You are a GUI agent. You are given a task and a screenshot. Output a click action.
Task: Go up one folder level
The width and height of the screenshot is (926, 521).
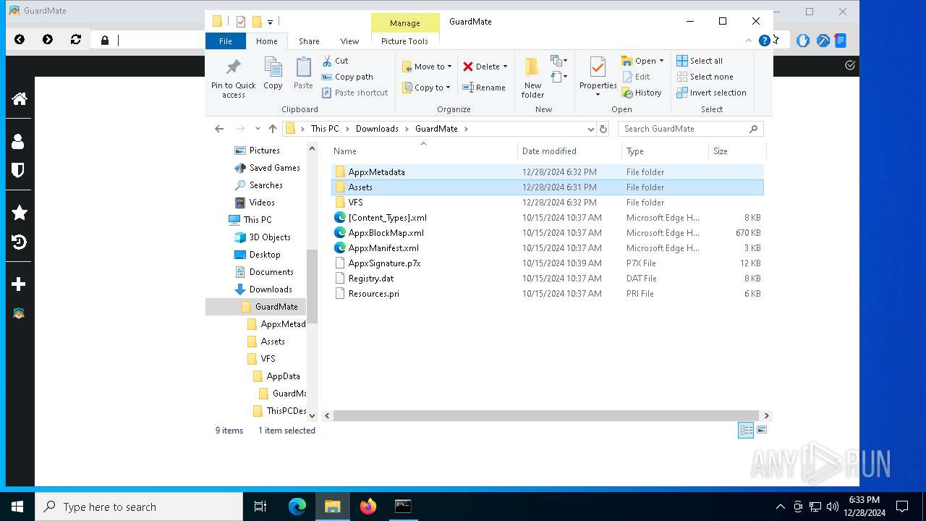(272, 129)
